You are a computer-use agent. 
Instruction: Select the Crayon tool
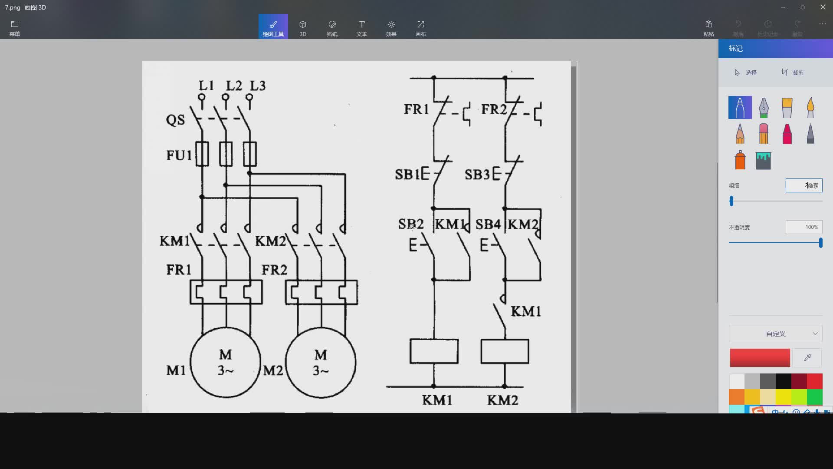click(x=787, y=134)
